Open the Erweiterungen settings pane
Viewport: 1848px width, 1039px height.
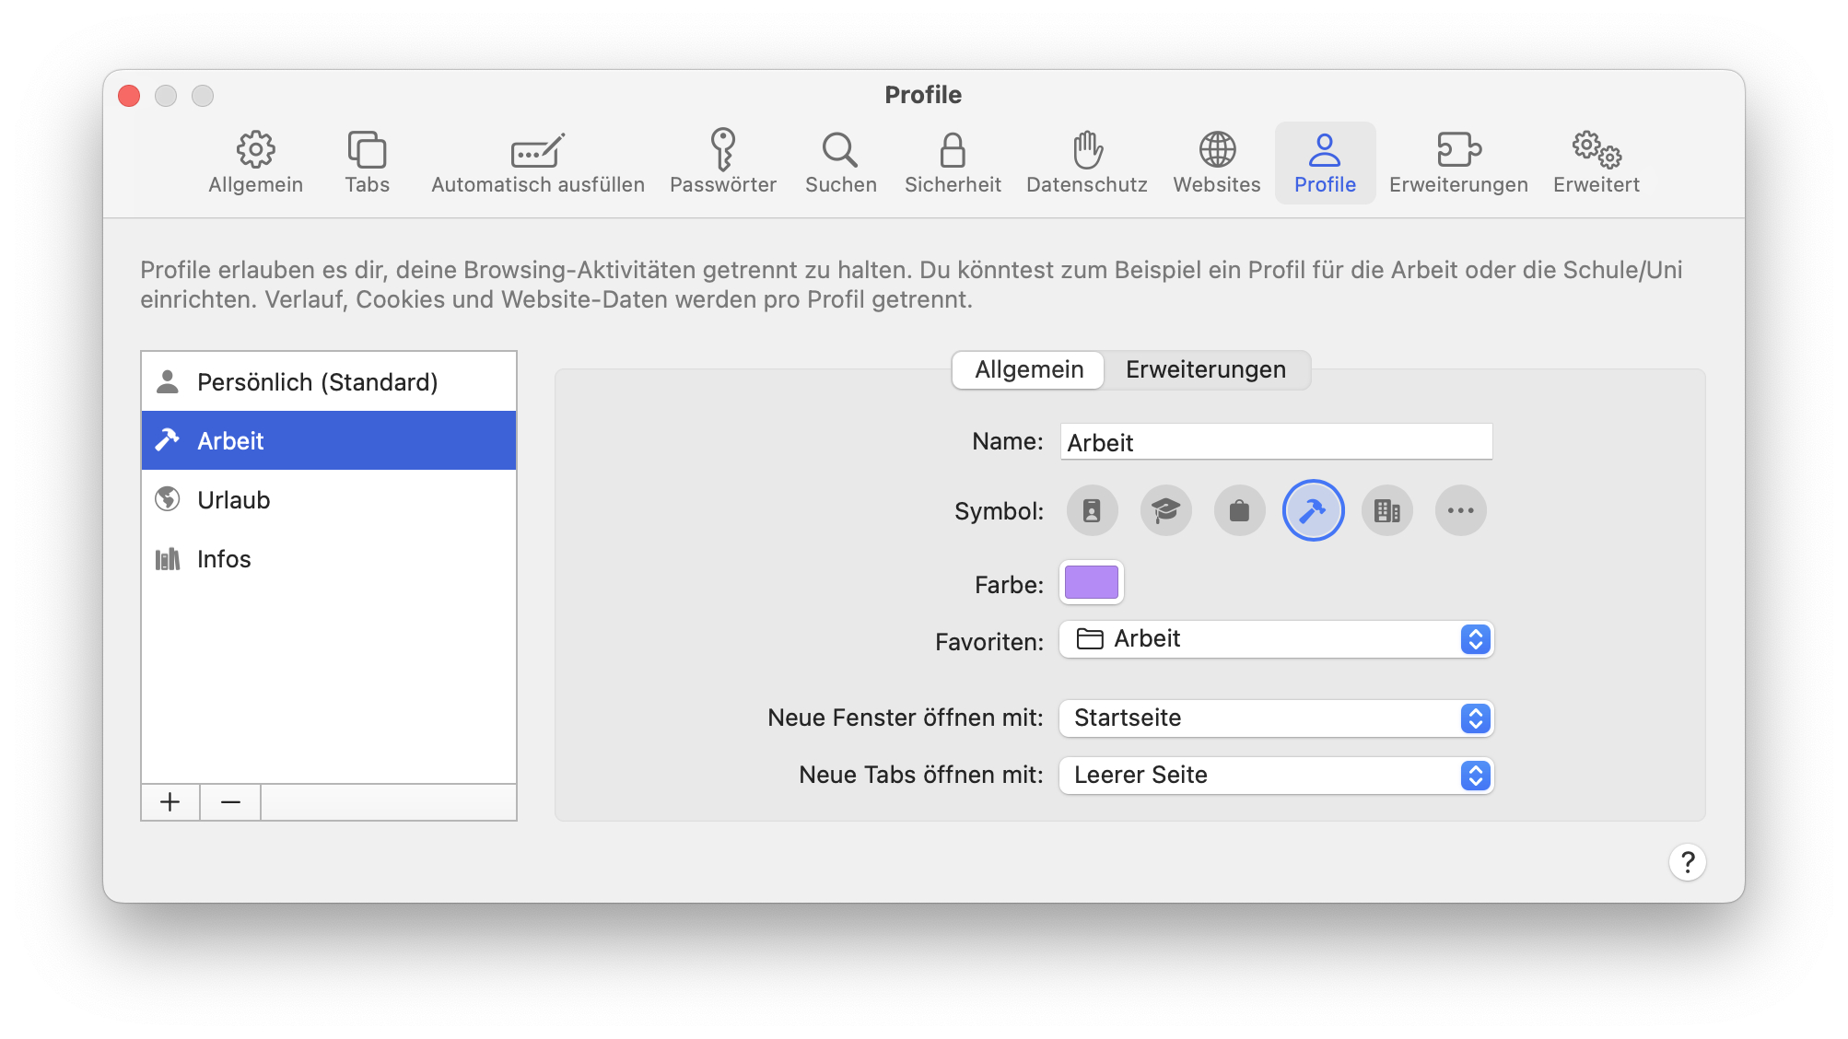1457,161
